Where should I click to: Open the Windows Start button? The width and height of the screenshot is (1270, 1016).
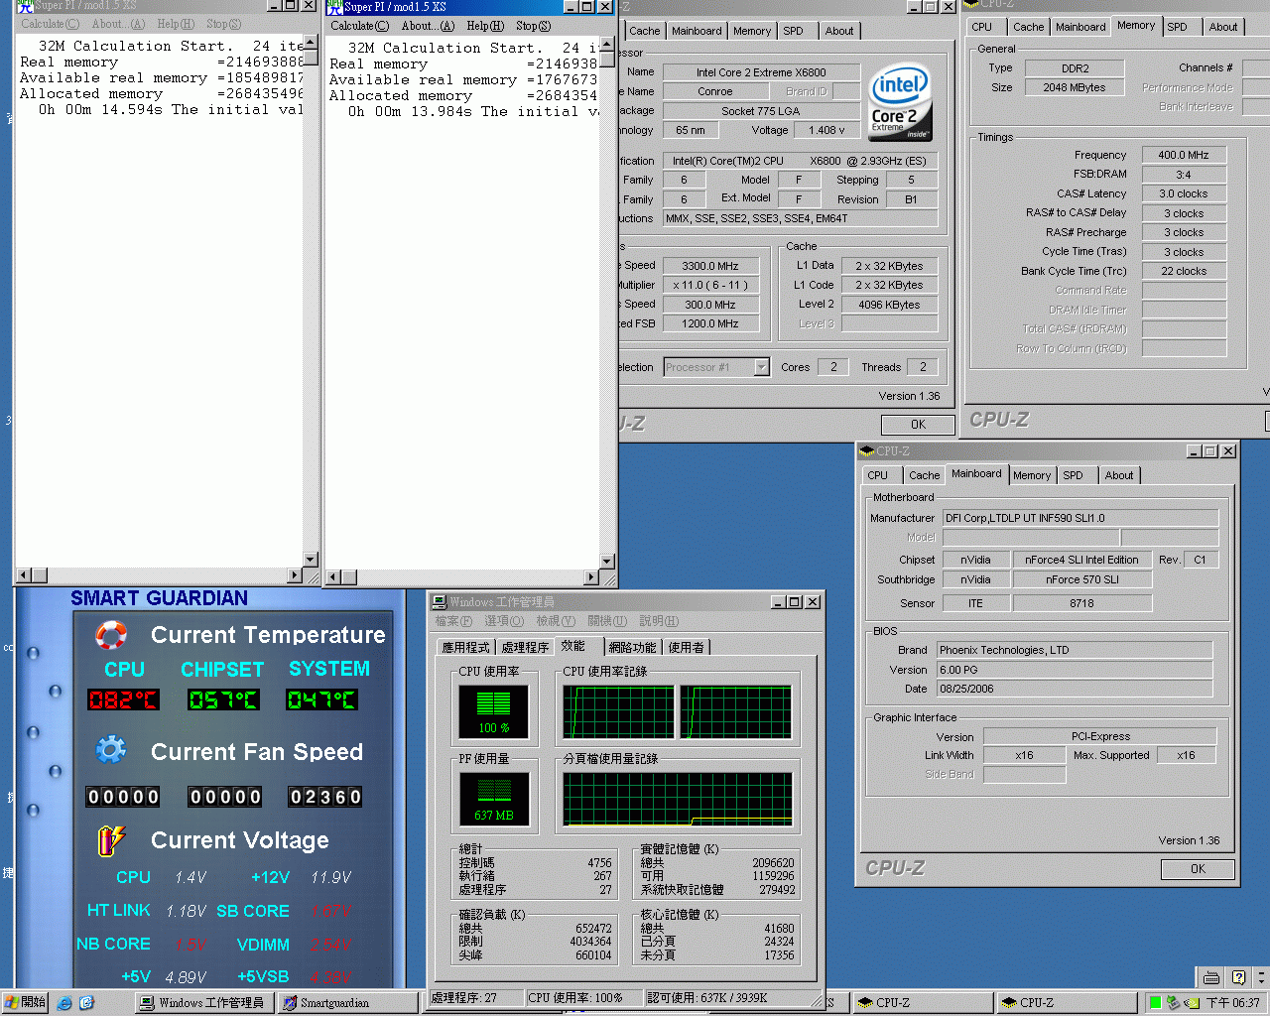pyautogui.click(x=26, y=1003)
